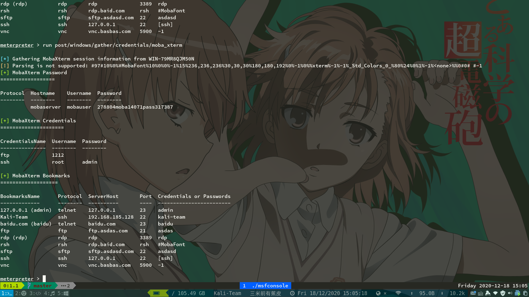This screenshot has height=297, width=529.
Task: Click the ServerHost column header
Action: coord(103,196)
